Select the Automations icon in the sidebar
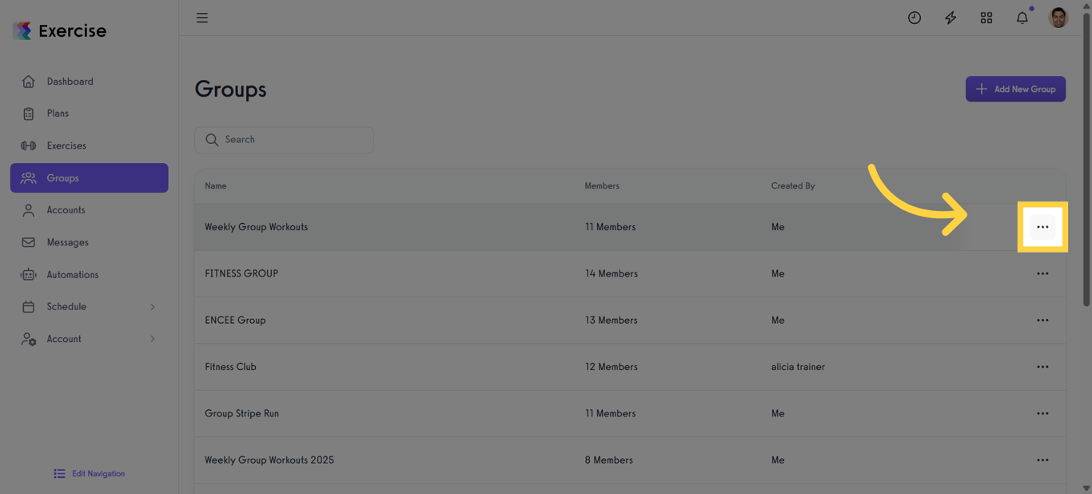The width and height of the screenshot is (1092, 494). pyautogui.click(x=28, y=274)
